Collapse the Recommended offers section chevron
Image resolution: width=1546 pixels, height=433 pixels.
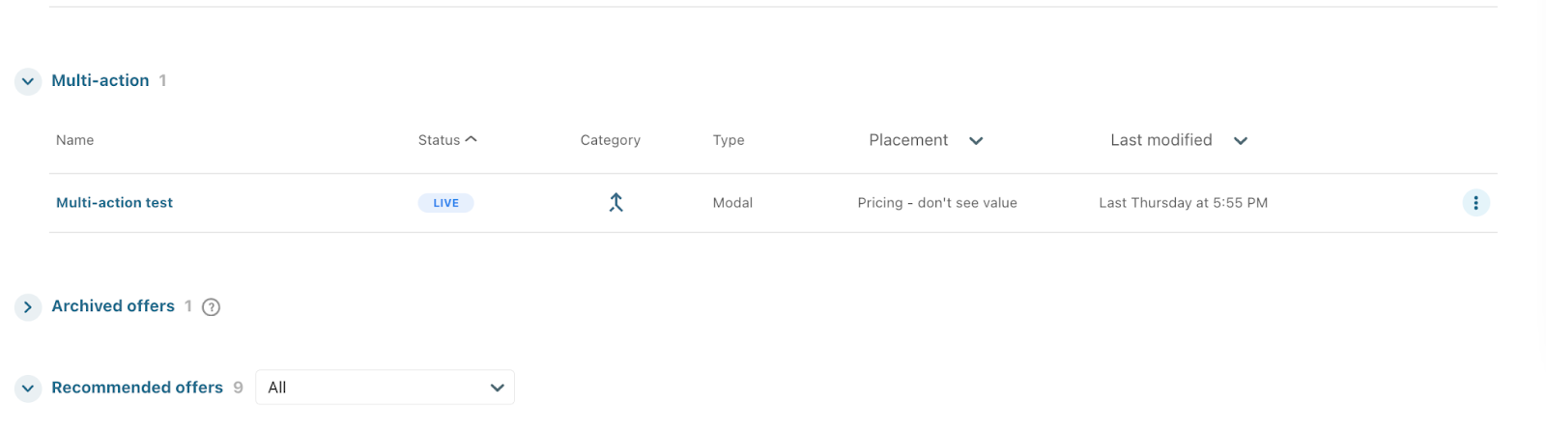(x=28, y=389)
